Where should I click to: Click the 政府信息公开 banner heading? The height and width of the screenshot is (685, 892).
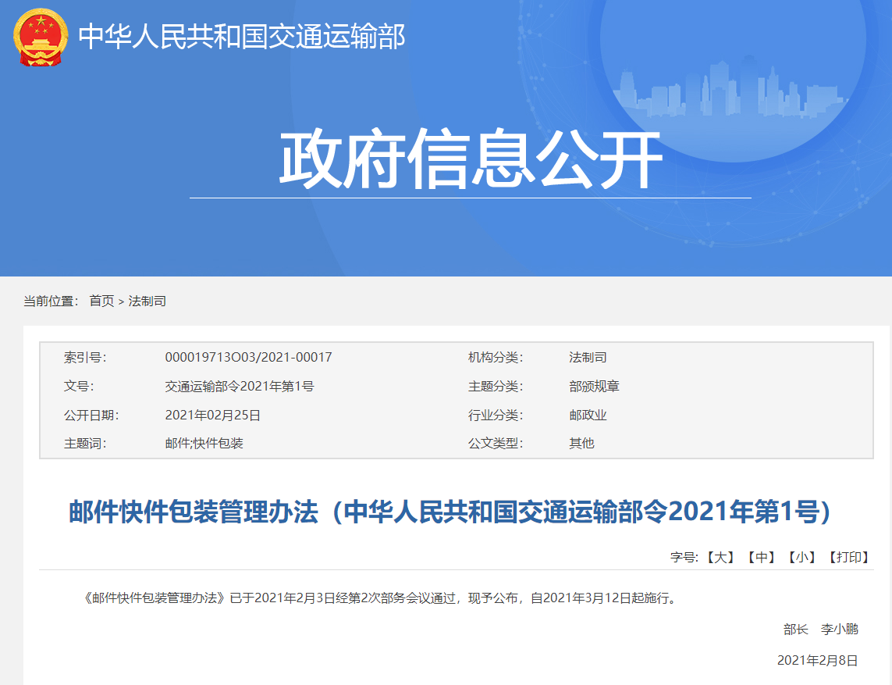point(470,160)
